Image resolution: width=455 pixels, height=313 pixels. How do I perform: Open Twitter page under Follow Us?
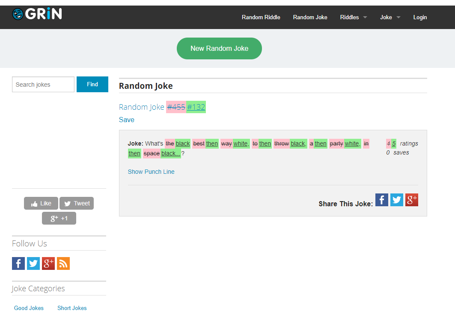(33, 263)
